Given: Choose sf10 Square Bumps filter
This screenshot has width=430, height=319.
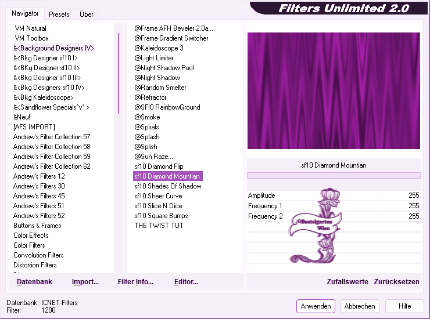Looking at the screenshot, I should coord(161,216).
